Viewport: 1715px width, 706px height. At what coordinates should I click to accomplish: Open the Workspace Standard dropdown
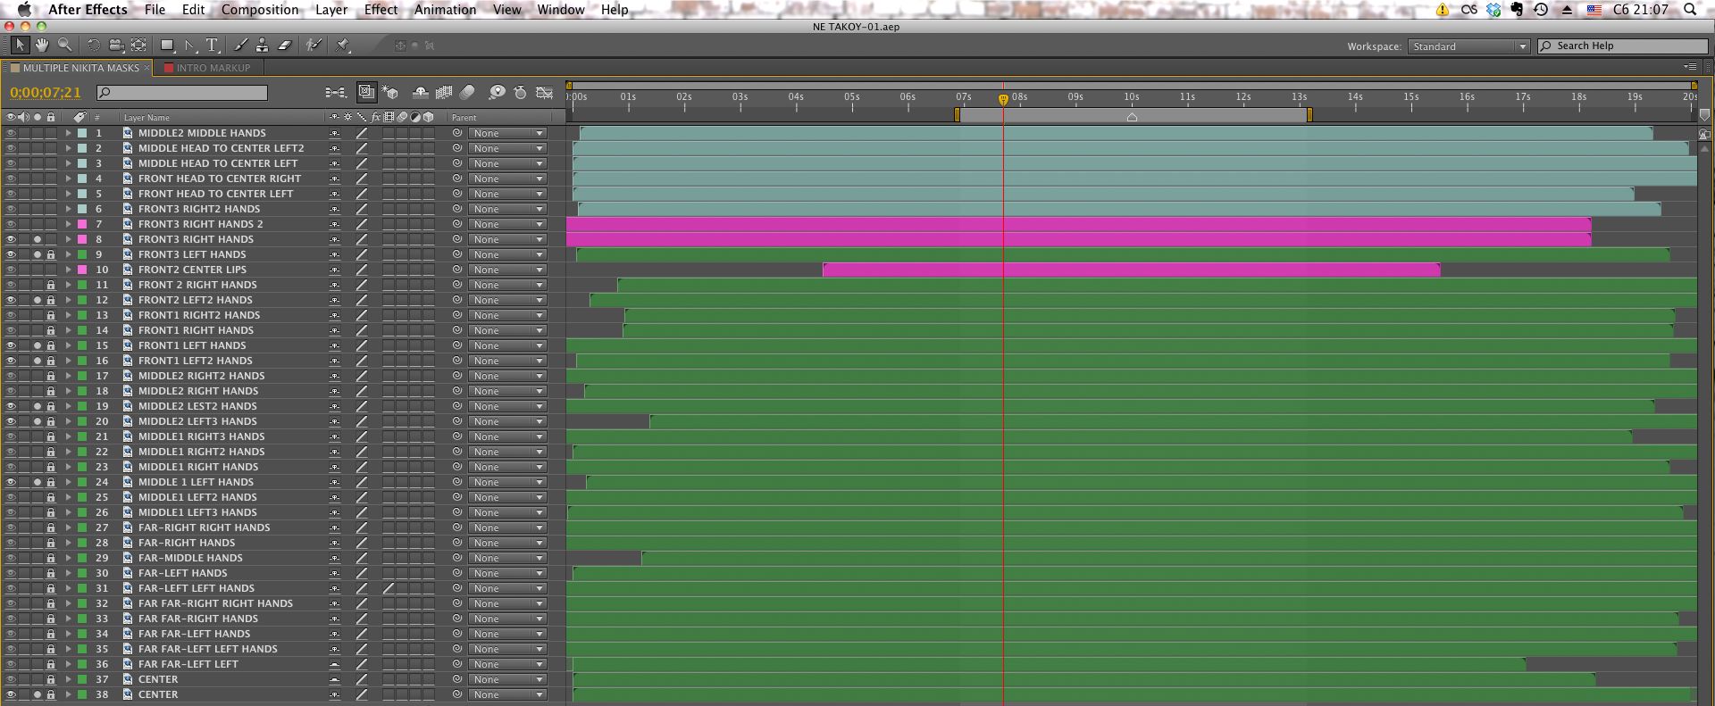point(1469,46)
